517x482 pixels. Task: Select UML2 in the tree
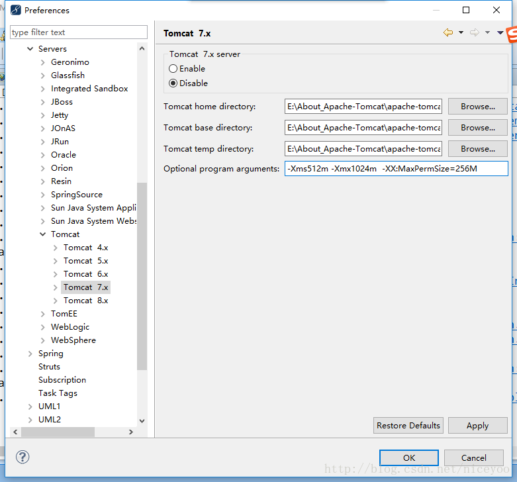click(50, 419)
